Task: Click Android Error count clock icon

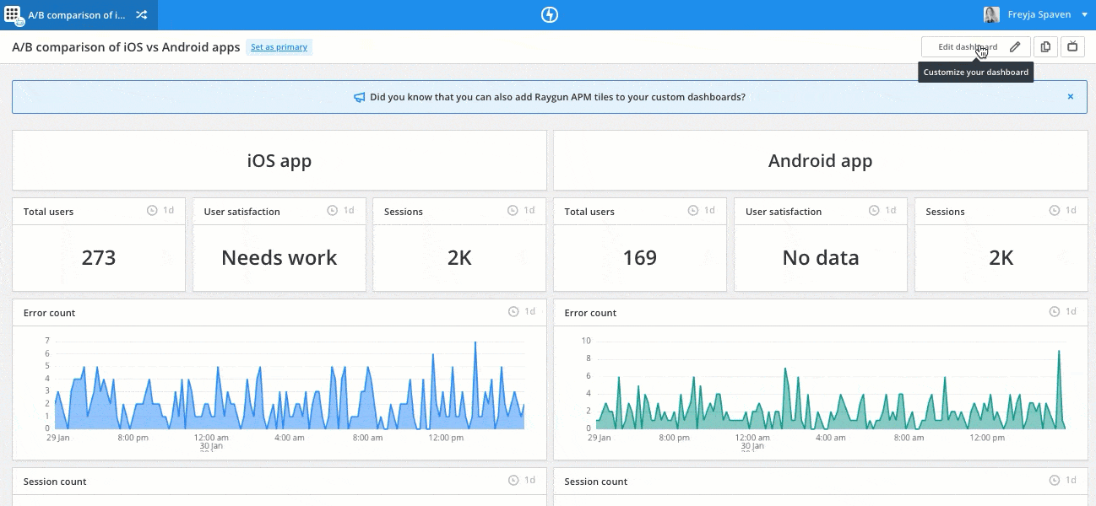Action: (x=1055, y=312)
